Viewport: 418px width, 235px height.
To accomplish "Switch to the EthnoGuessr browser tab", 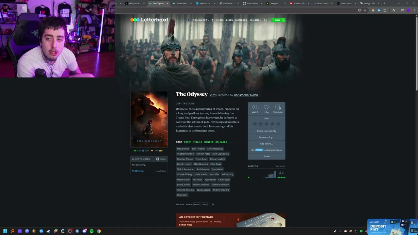I will [x=252, y=3].
